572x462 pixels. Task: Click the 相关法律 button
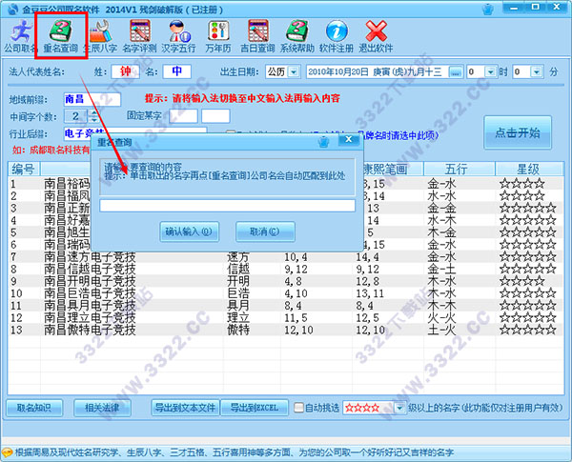pyautogui.click(x=102, y=408)
